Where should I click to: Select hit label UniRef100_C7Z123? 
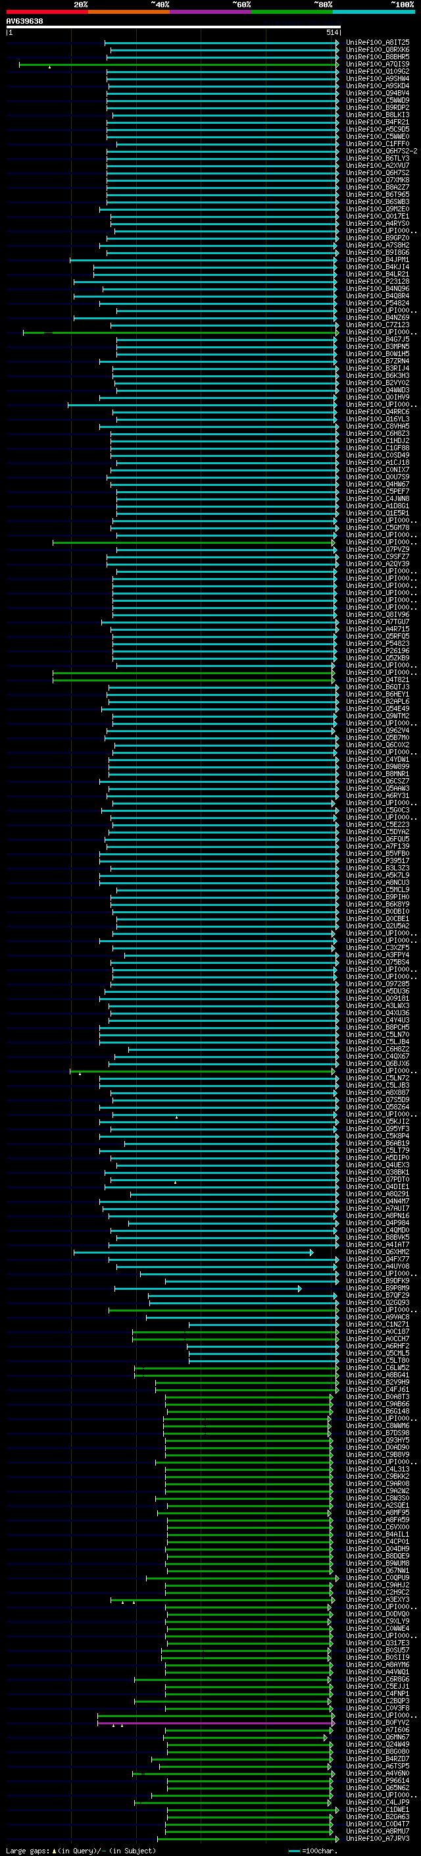pos(377,325)
